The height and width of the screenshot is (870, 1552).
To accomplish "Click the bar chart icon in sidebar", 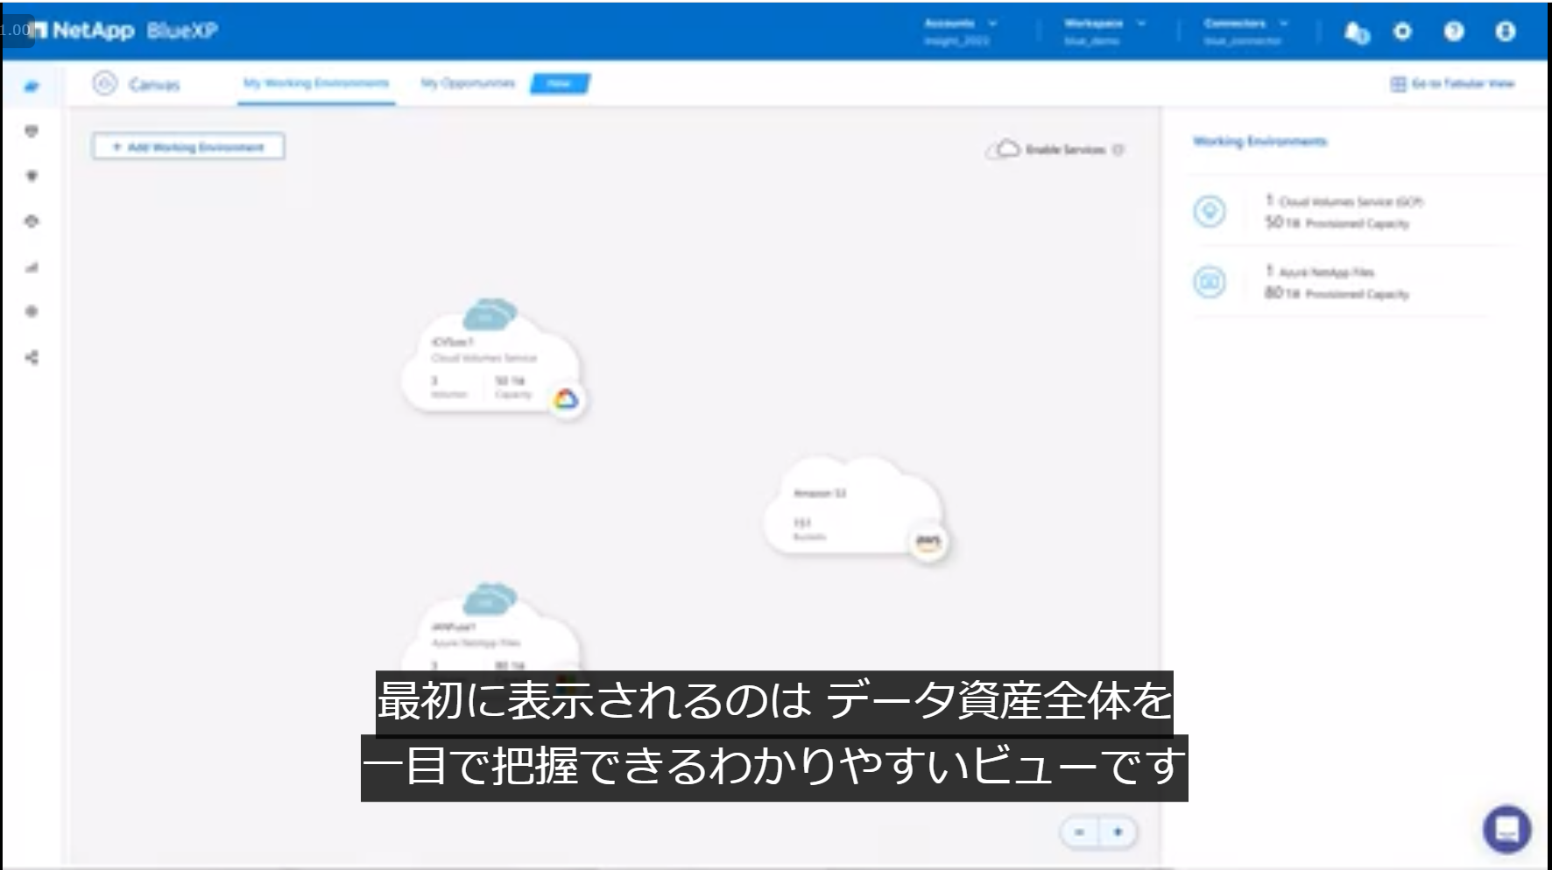I will coord(32,267).
